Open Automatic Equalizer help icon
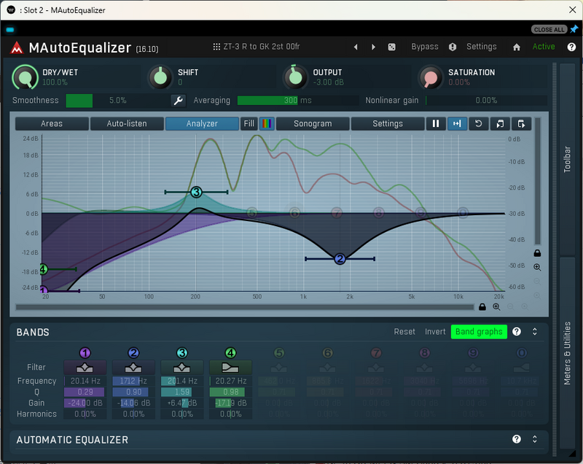This screenshot has width=583, height=464. click(x=517, y=439)
